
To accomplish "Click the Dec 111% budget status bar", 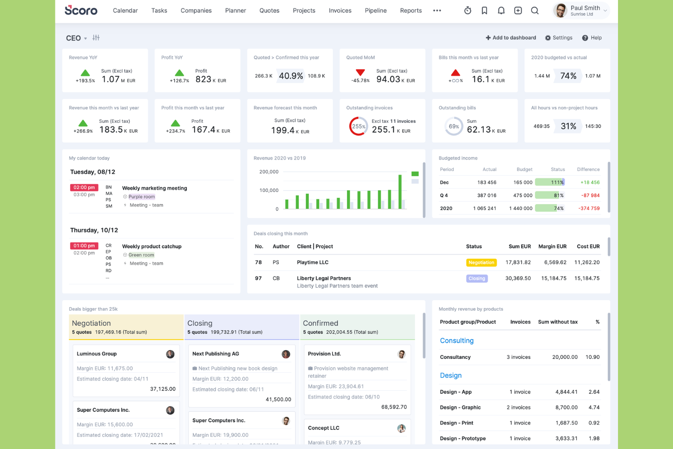I will point(550,182).
